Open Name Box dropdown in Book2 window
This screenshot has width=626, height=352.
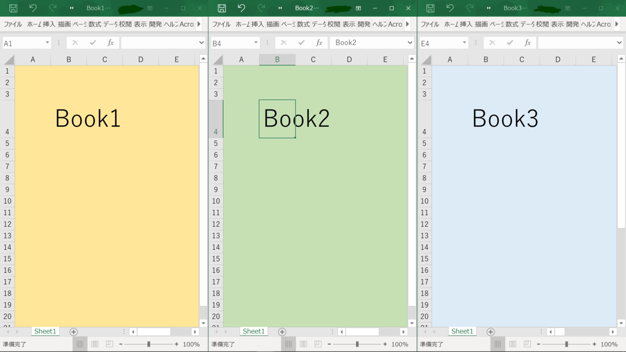256,43
